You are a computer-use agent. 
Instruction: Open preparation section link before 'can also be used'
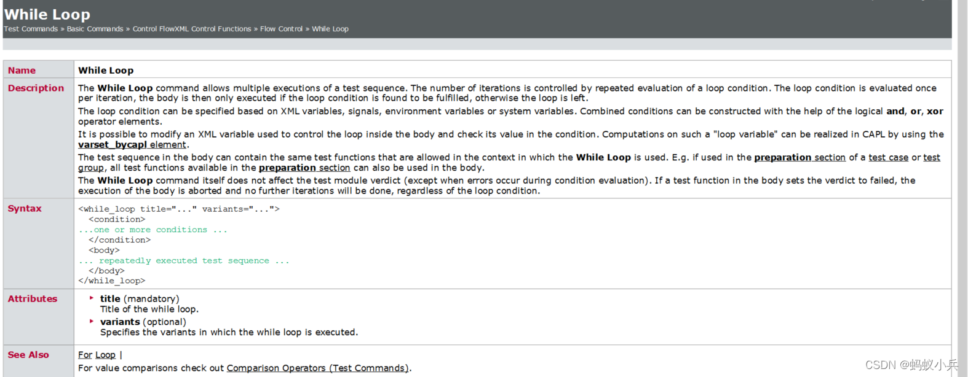click(304, 168)
